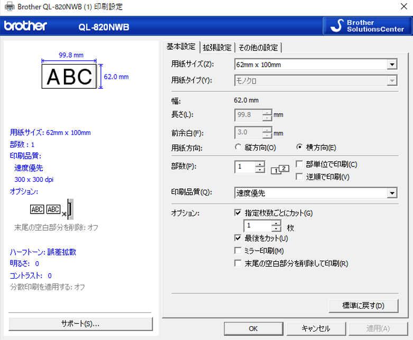413x340 pixels.
Task: Click the ABC label preview thumbnail
Action: tap(69, 76)
